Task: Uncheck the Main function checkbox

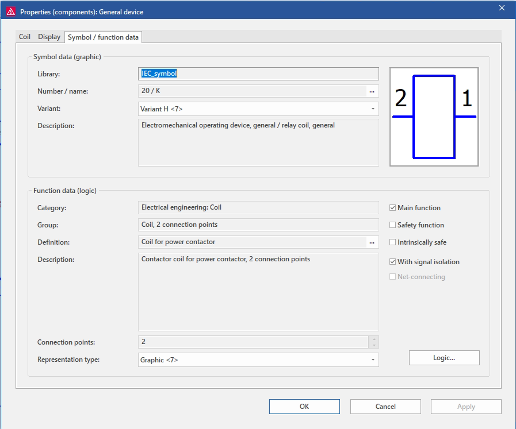Action: pos(393,208)
